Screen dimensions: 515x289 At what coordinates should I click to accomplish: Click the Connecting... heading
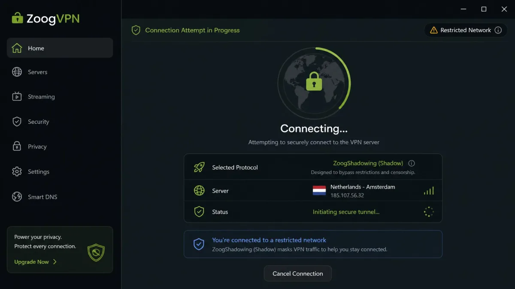pyautogui.click(x=314, y=128)
